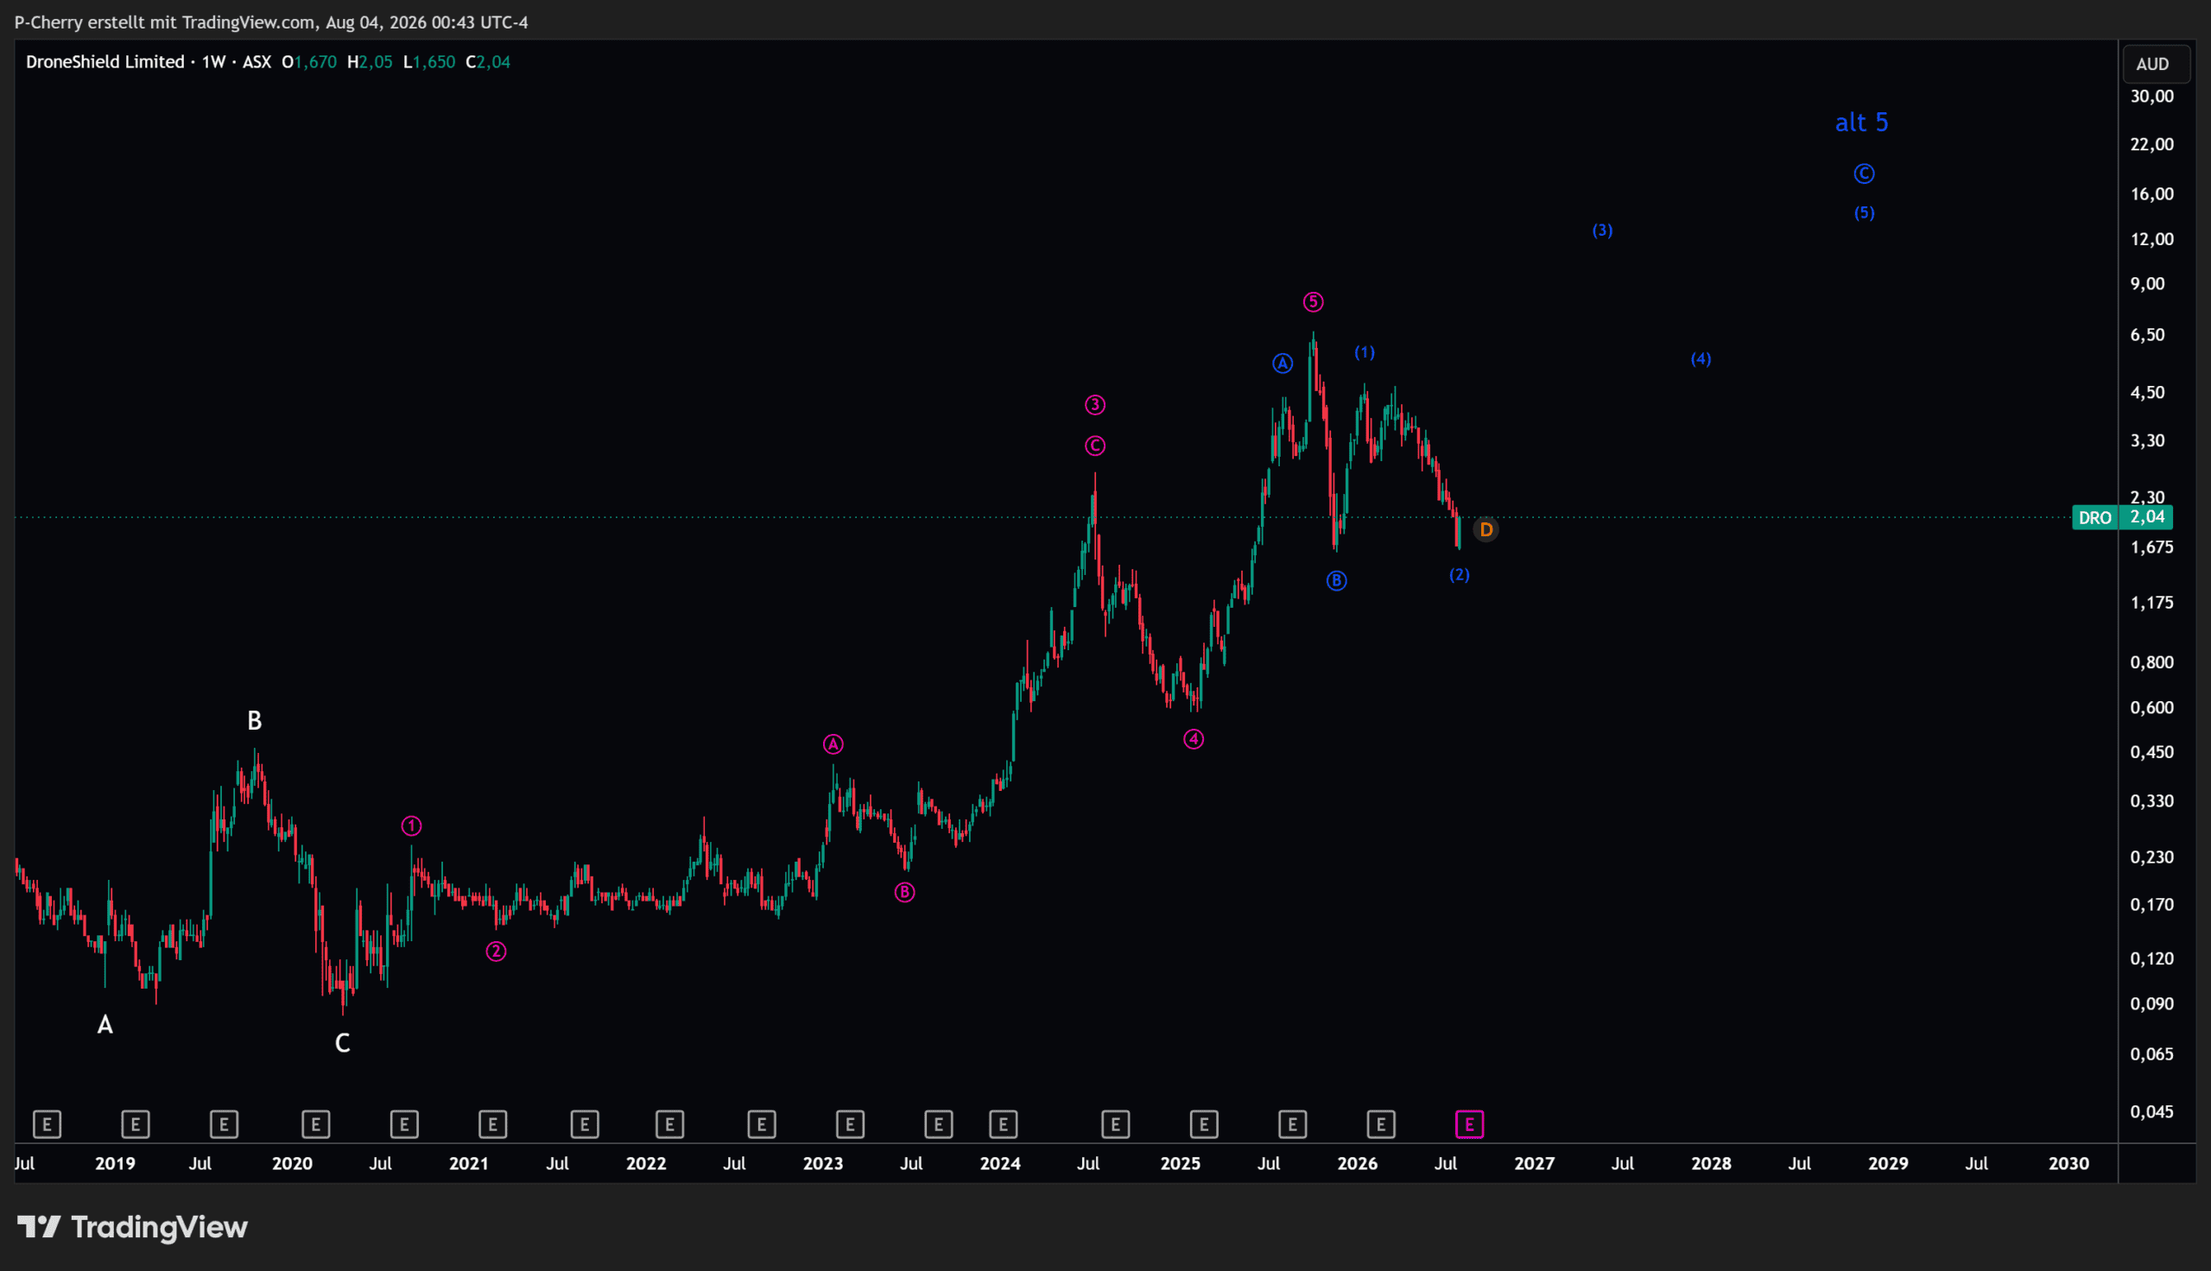Click the earnings E marker above 2020
Screen dimensions: 2211x1271
(x=315, y=1124)
